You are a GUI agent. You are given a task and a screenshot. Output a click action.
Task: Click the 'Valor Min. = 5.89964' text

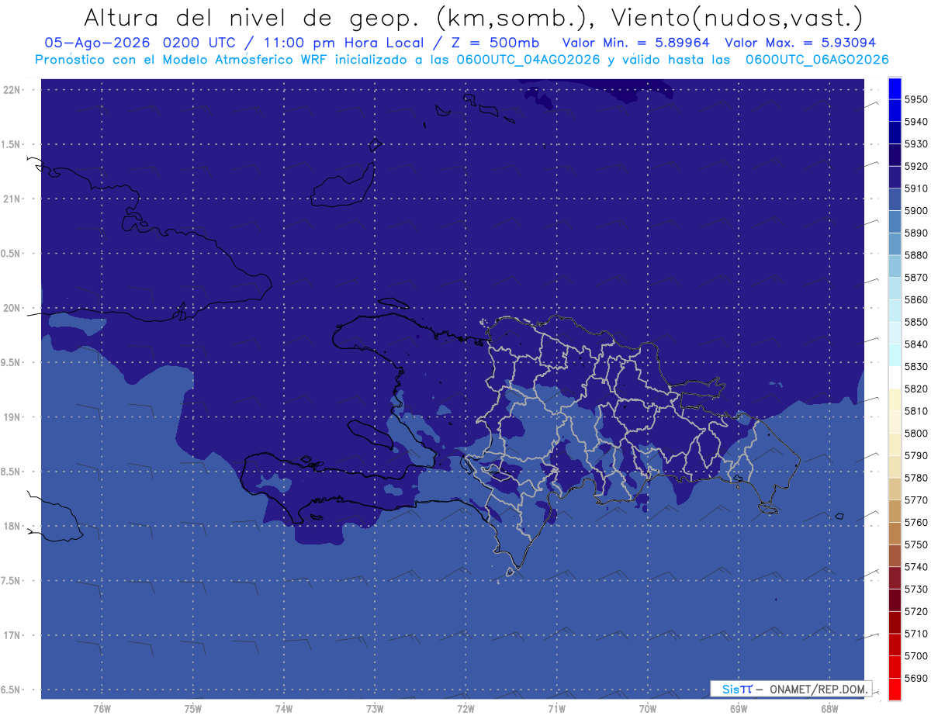pyautogui.click(x=635, y=43)
